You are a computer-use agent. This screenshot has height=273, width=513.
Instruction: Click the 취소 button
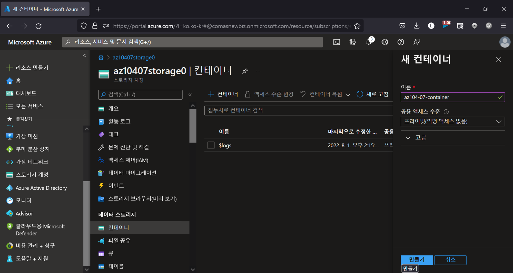tap(450, 260)
